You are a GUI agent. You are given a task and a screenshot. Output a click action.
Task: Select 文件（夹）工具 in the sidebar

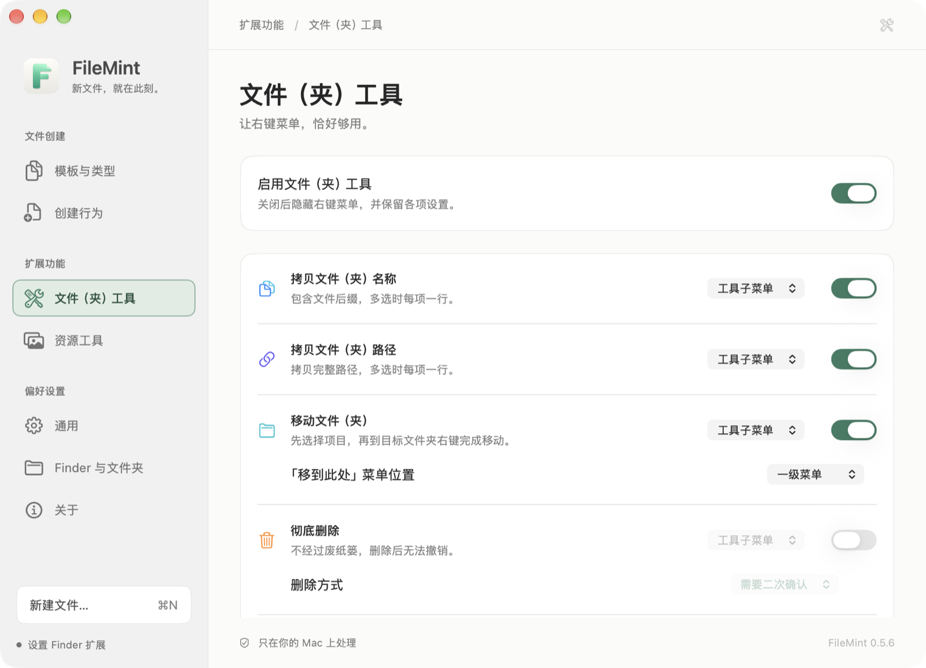(104, 298)
